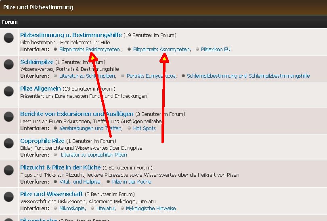Open Pilzportraits Basidiomyceten subforum

89,50
